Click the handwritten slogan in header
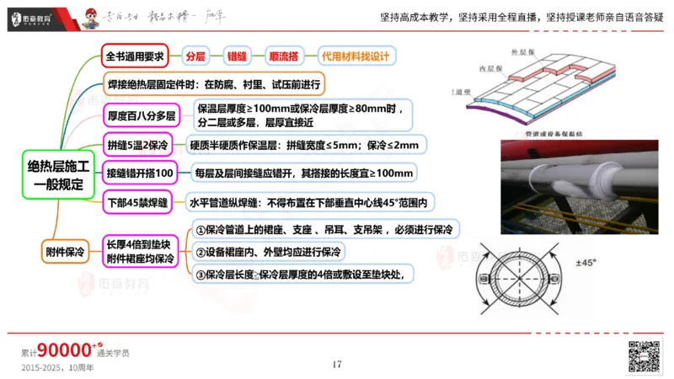This screenshot has width=674, height=379. (163, 17)
